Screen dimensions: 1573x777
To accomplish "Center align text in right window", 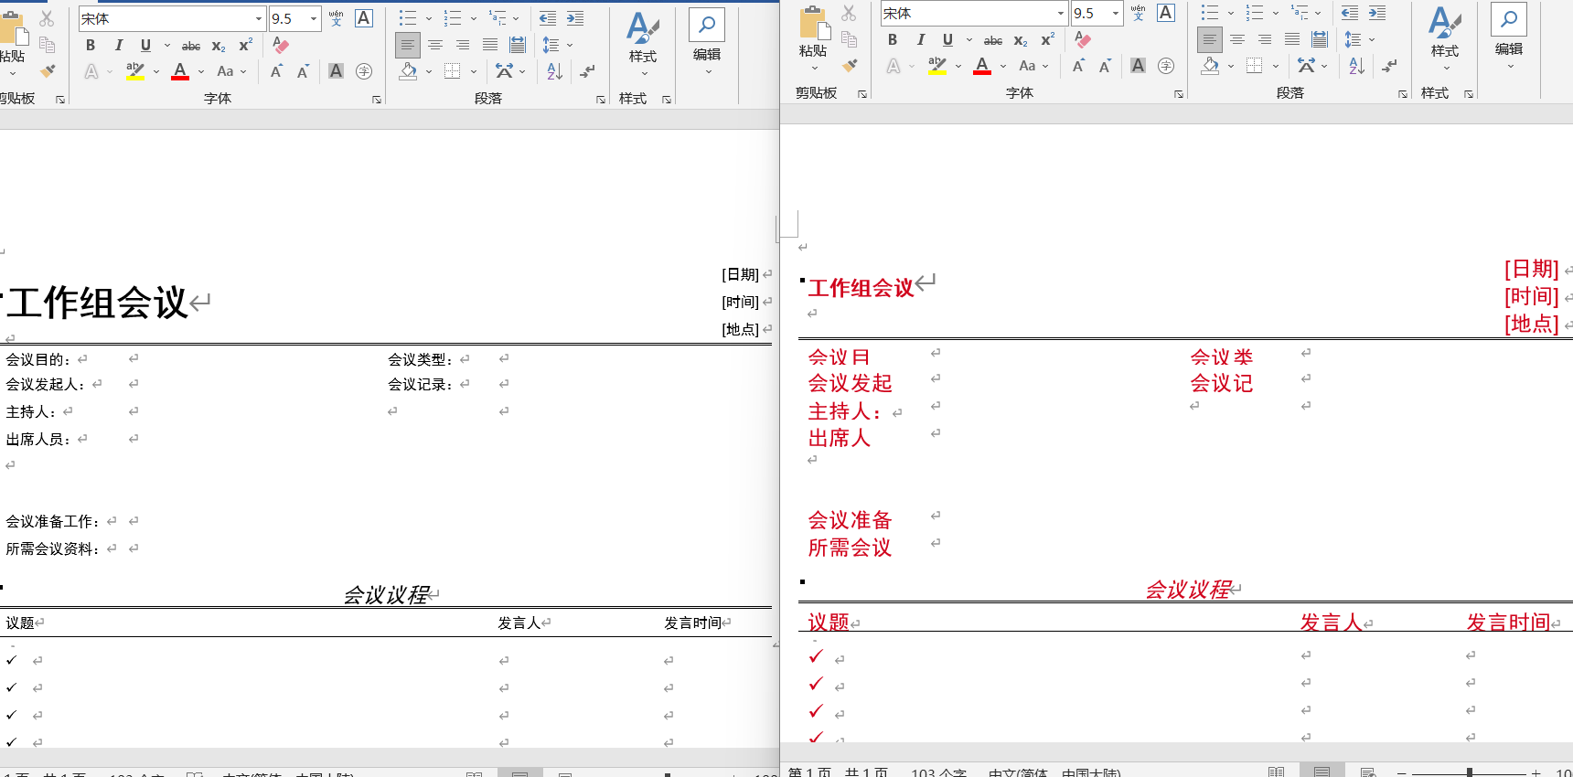I will (1237, 39).
